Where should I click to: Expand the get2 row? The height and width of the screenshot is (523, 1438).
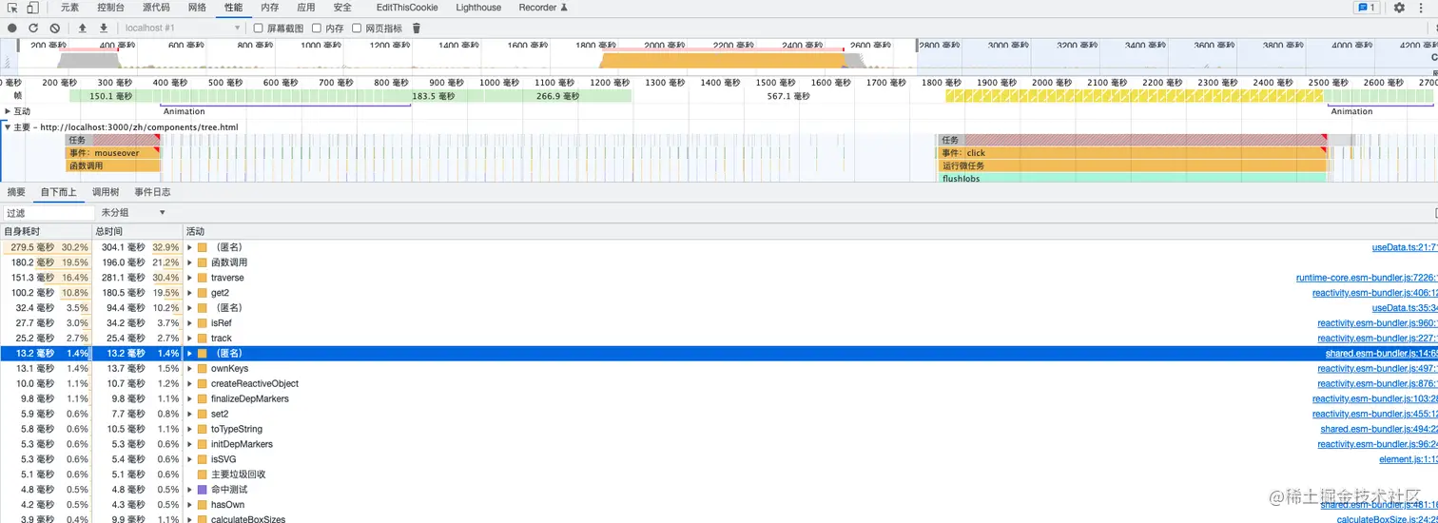tap(189, 293)
